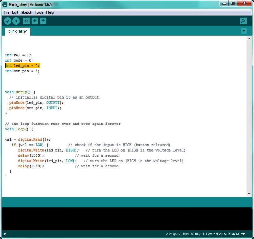254x239 pixels.
Task: Minimize the Arduino window
Action: 225,3
